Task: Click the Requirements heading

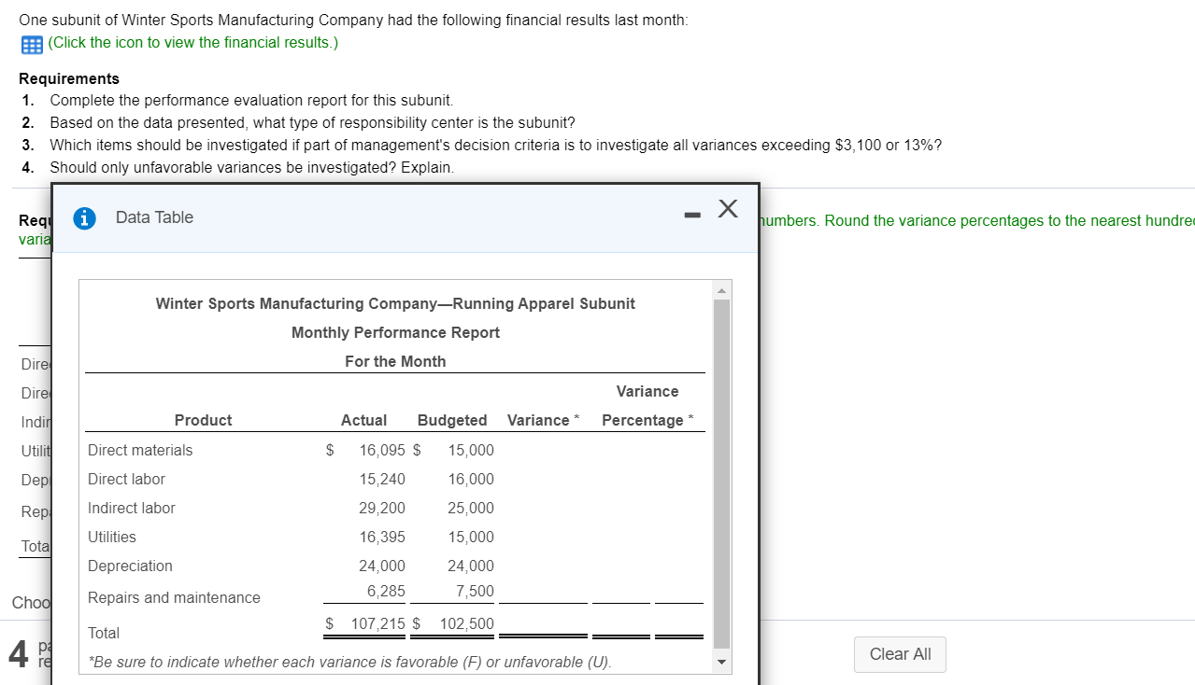Action: click(x=69, y=78)
